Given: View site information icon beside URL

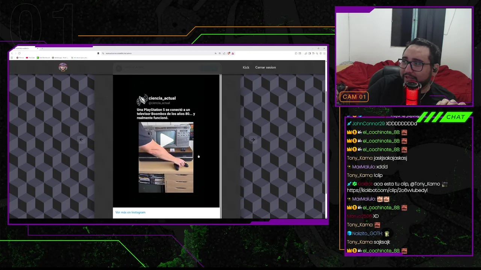Looking at the screenshot, I should pos(103,53).
